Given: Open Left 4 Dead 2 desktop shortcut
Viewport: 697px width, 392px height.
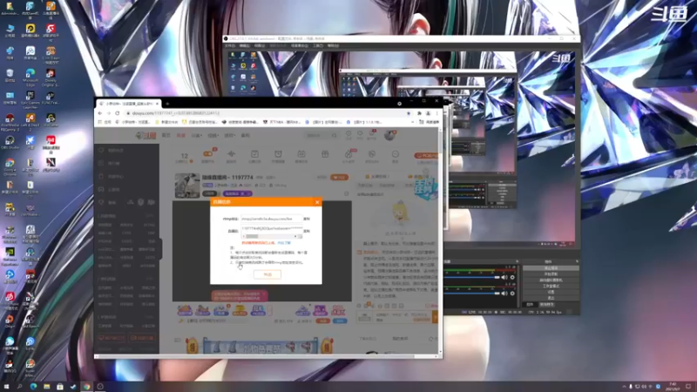Looking at the screenshot, I should coord(30,121).
